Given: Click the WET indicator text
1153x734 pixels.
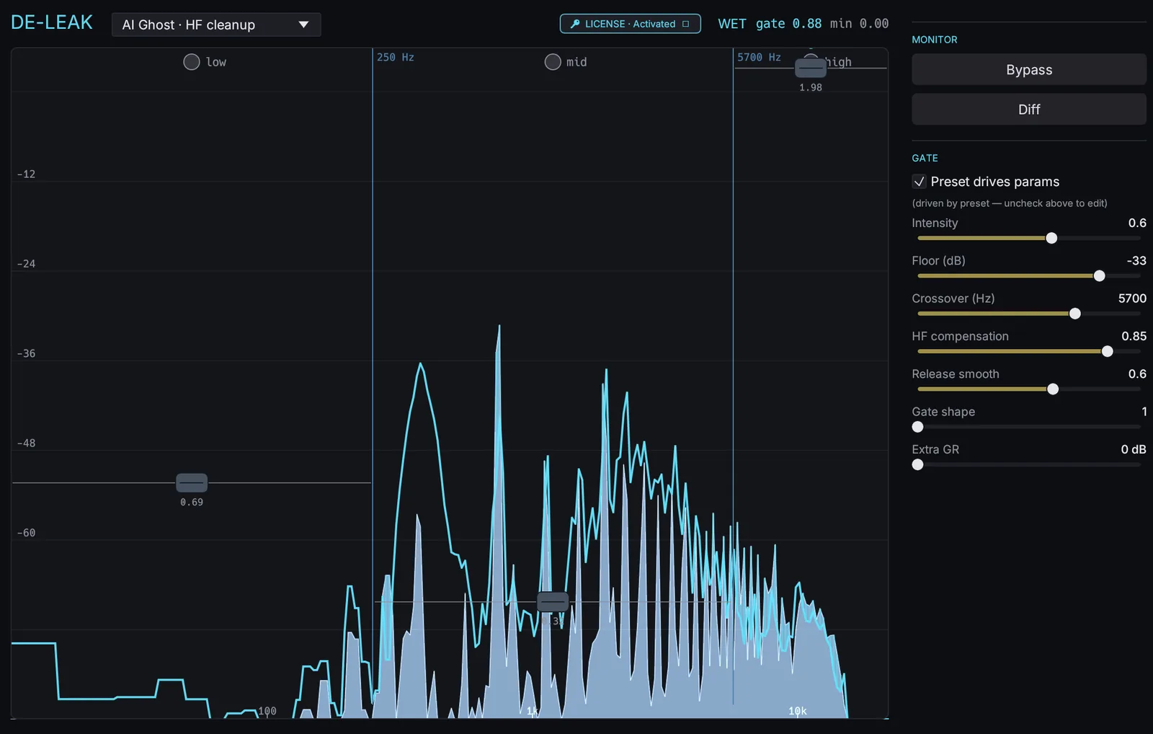Looking at the screenshot, I should click(732, 24).
